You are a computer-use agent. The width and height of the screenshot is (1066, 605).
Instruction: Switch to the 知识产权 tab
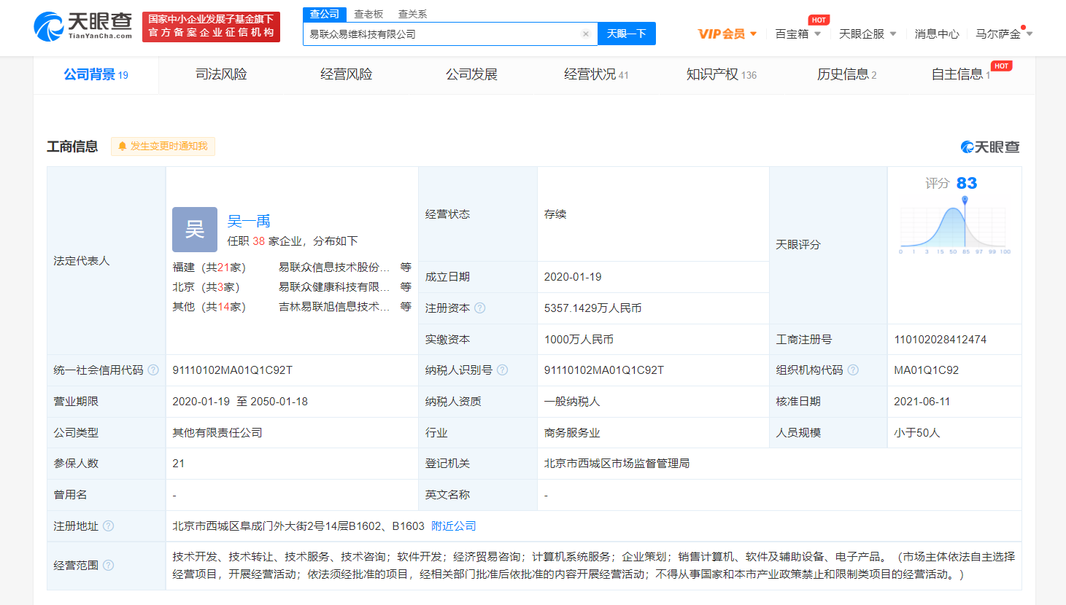click(721, 74)
